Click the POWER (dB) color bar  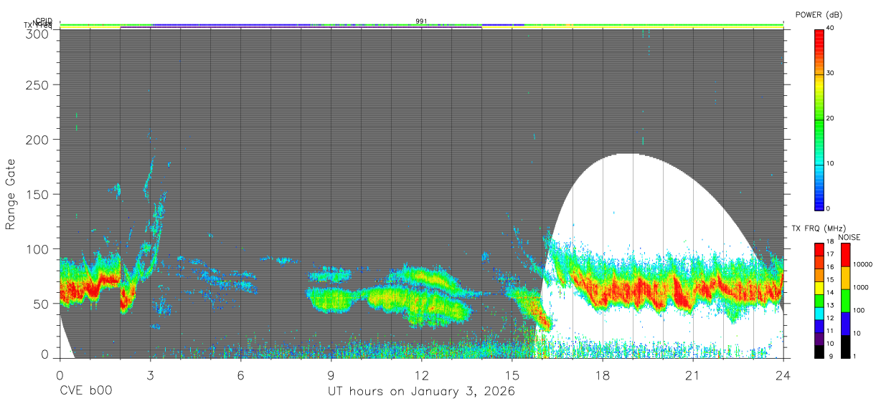tap(819, 120)
